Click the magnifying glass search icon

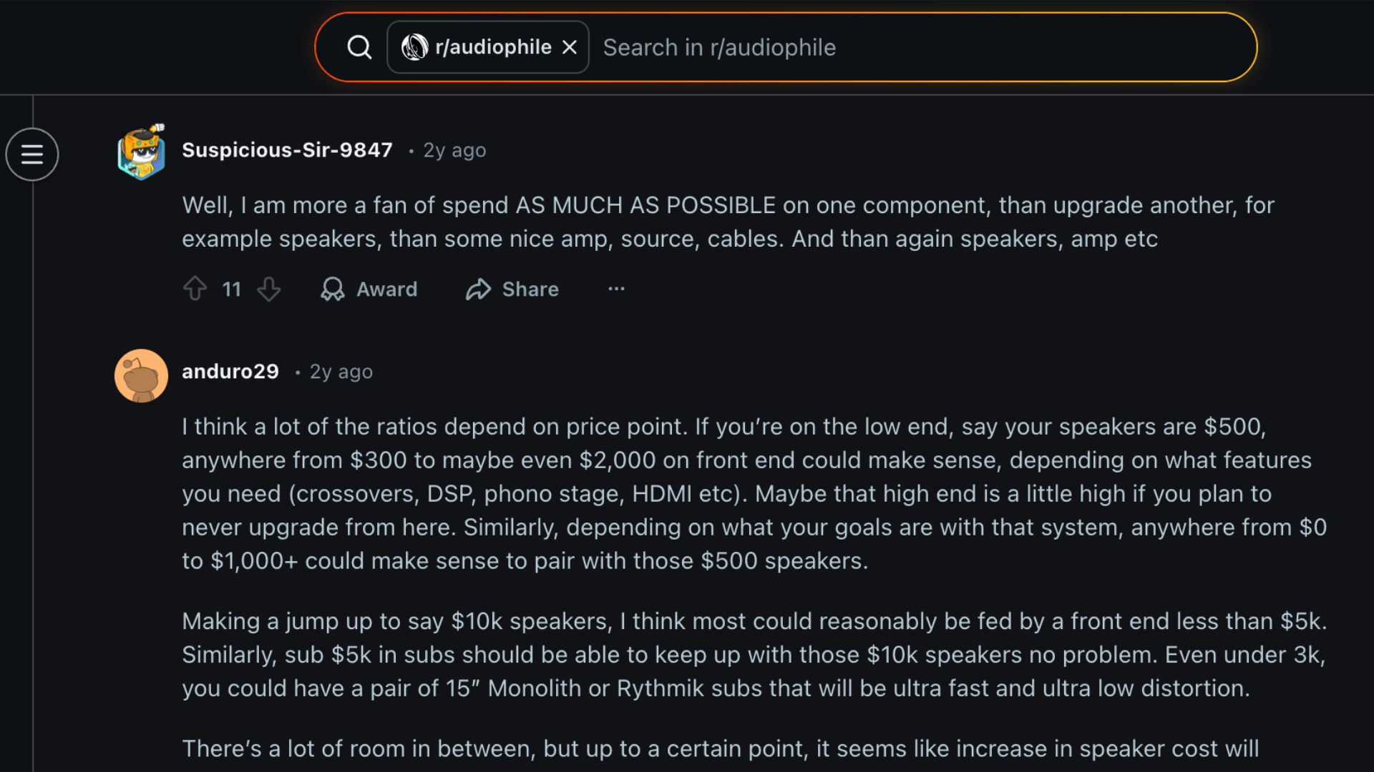point(359,46)
